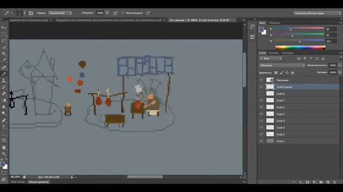The image size is (343, 192).
Task: Open the tool preset picker arrow
Action: 12,13
